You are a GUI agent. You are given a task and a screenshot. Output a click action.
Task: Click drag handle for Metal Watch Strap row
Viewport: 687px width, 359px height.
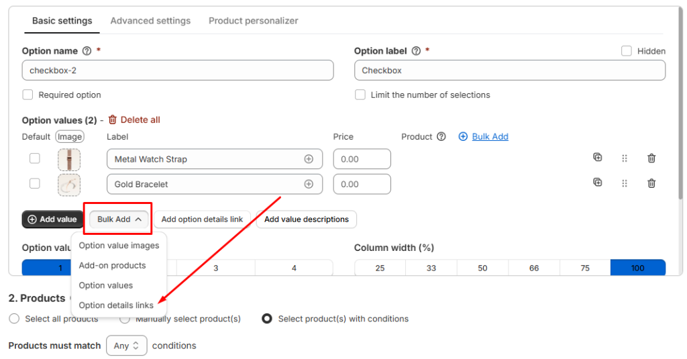(624, 158)
